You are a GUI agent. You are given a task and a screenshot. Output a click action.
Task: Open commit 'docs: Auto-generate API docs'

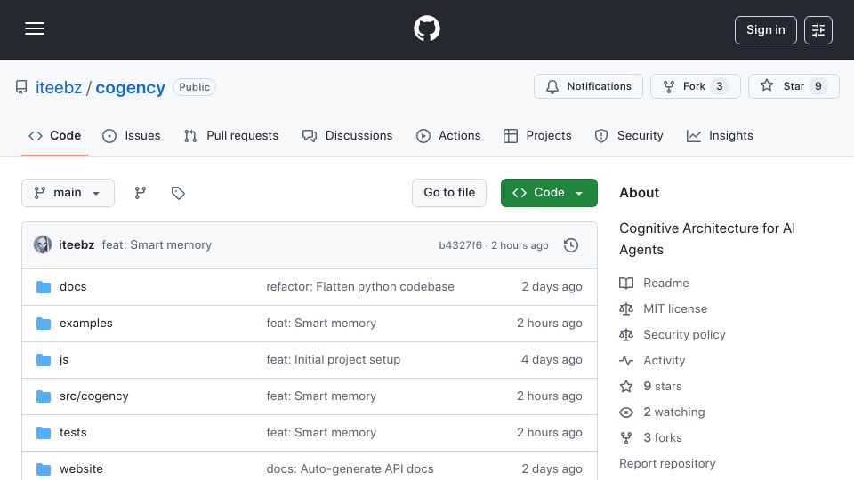coord(350,469)
